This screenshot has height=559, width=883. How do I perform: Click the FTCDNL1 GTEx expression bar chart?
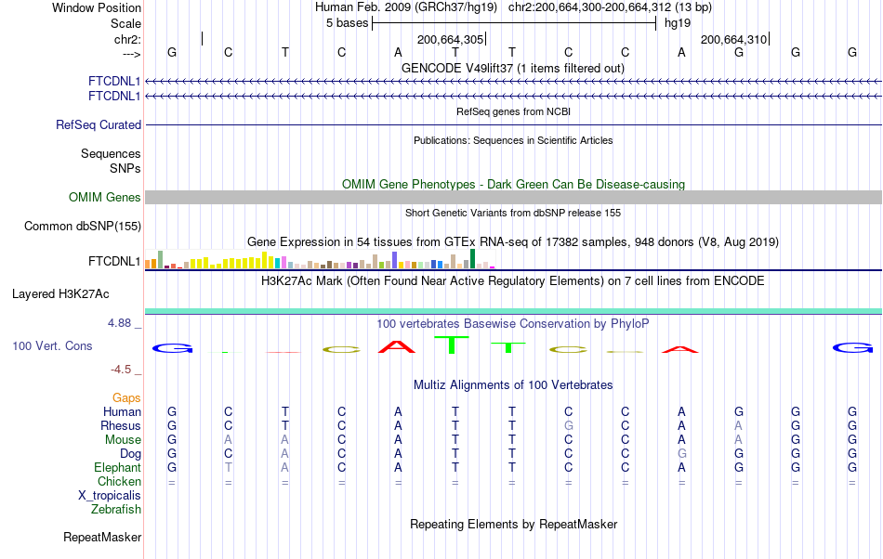(x=320, y=259)
